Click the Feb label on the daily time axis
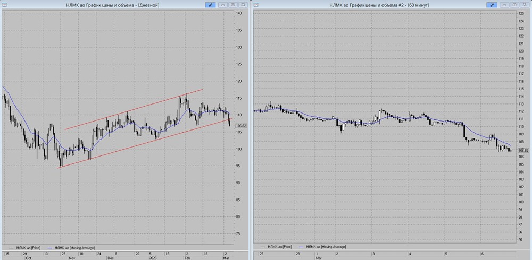The height and width of the screenshot is (260, 532). 188,258
